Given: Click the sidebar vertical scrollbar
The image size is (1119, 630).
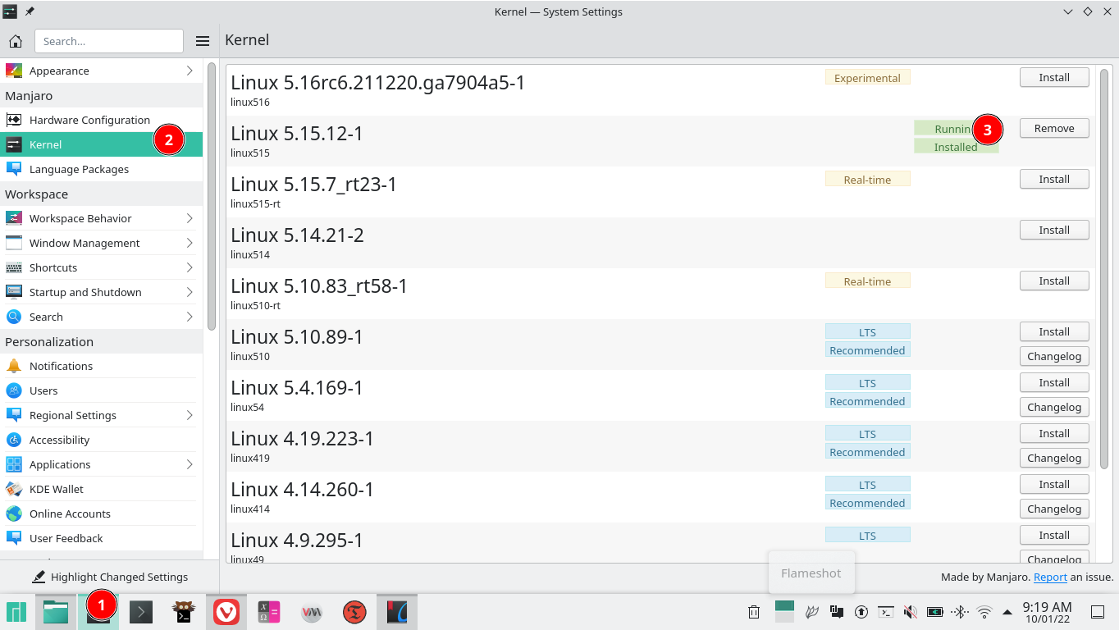Looking at the screenshot, I should (x=211, y=196).
